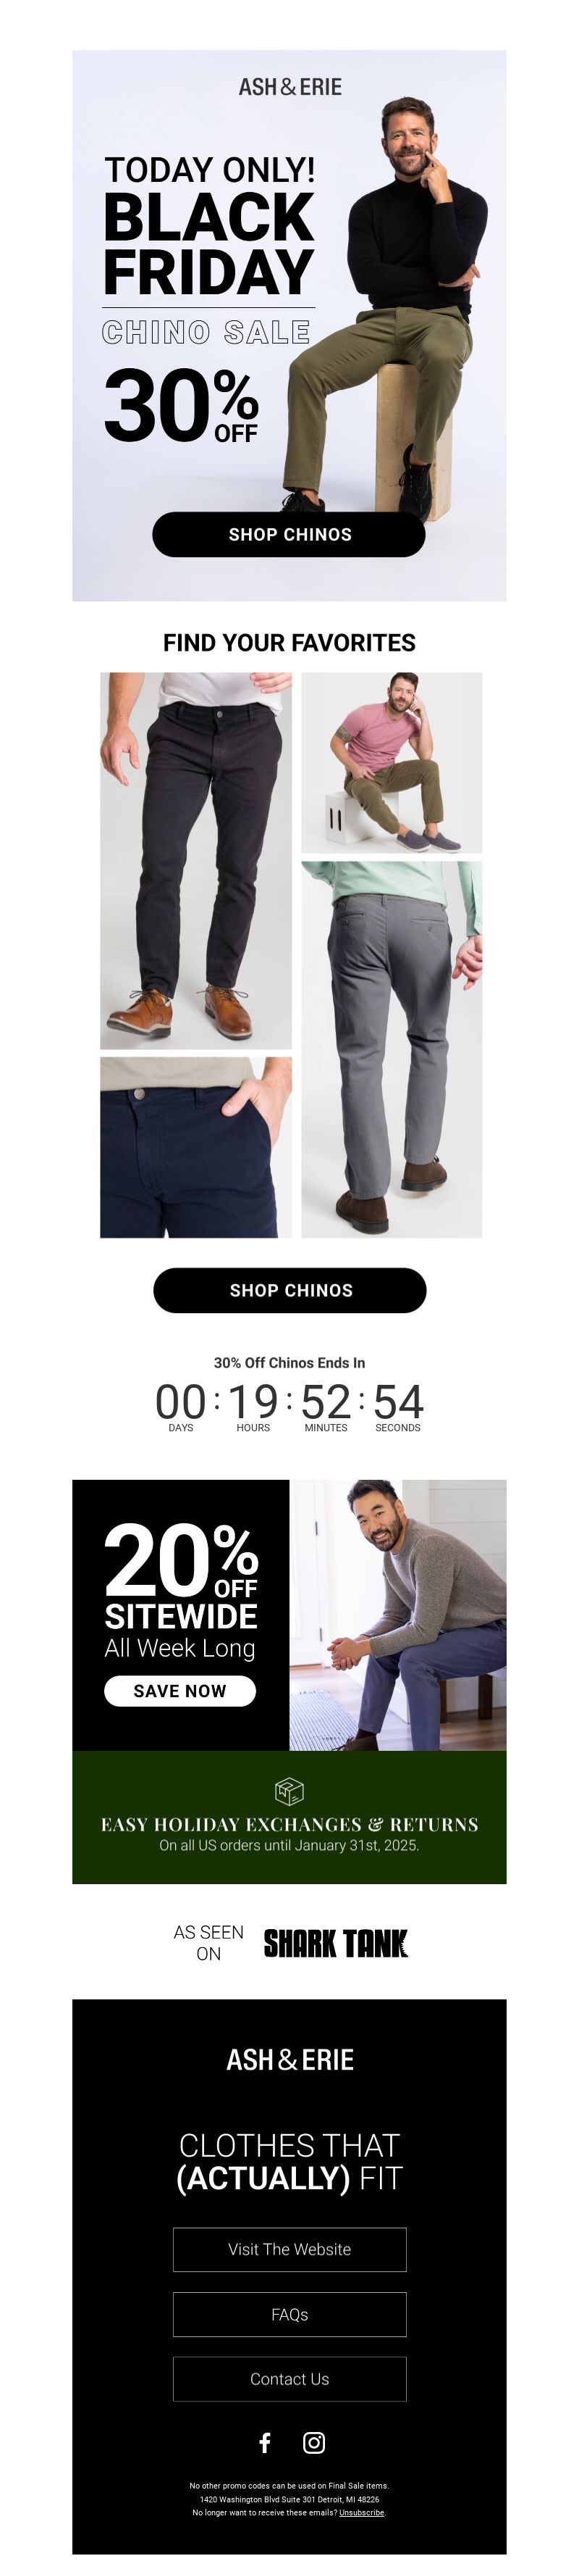Viewport: 579px width, 2569px height.
Task: Click the Shark Tank logo
Action: tap(336, 1943)
